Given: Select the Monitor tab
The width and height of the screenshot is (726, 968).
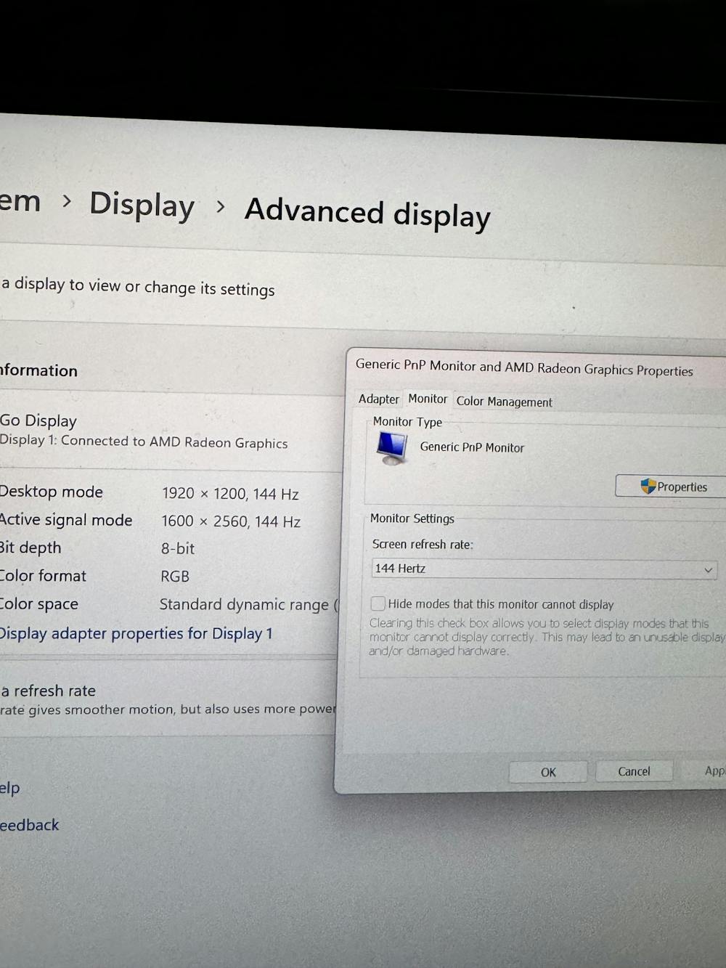Looking at the screenshot, I should click(428, 399).
